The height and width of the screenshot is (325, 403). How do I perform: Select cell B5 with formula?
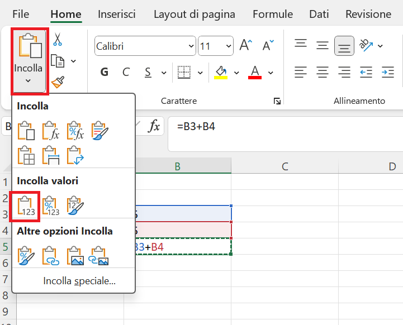pos(183,247)
